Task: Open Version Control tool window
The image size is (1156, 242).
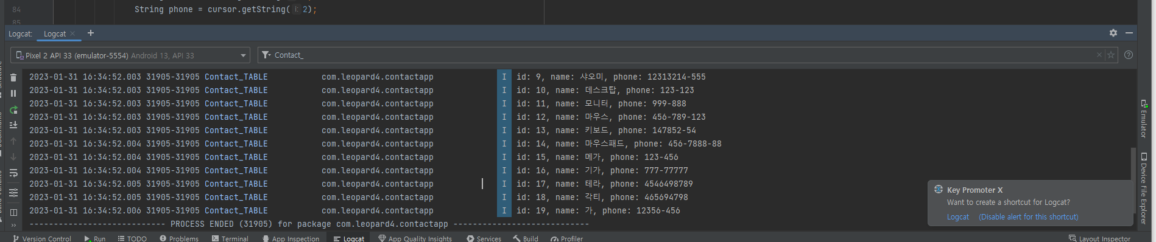Action: (x=42, y=238)
